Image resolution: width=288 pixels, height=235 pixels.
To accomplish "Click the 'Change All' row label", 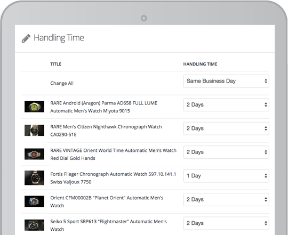I will pyautogui.click(x=62, y=83).
